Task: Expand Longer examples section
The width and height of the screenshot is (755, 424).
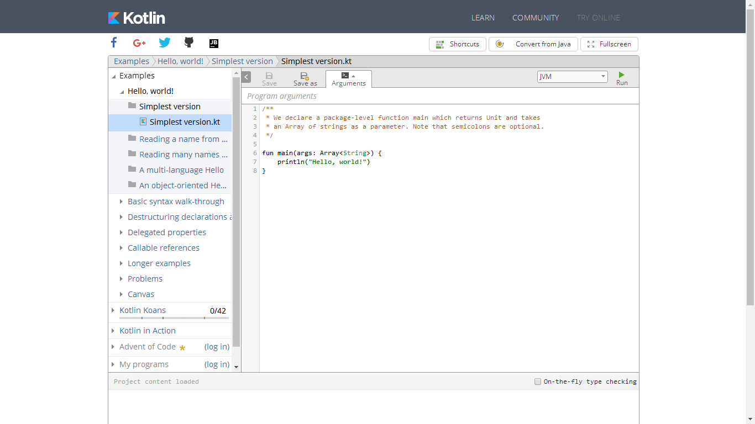Action: pos(121,263)
